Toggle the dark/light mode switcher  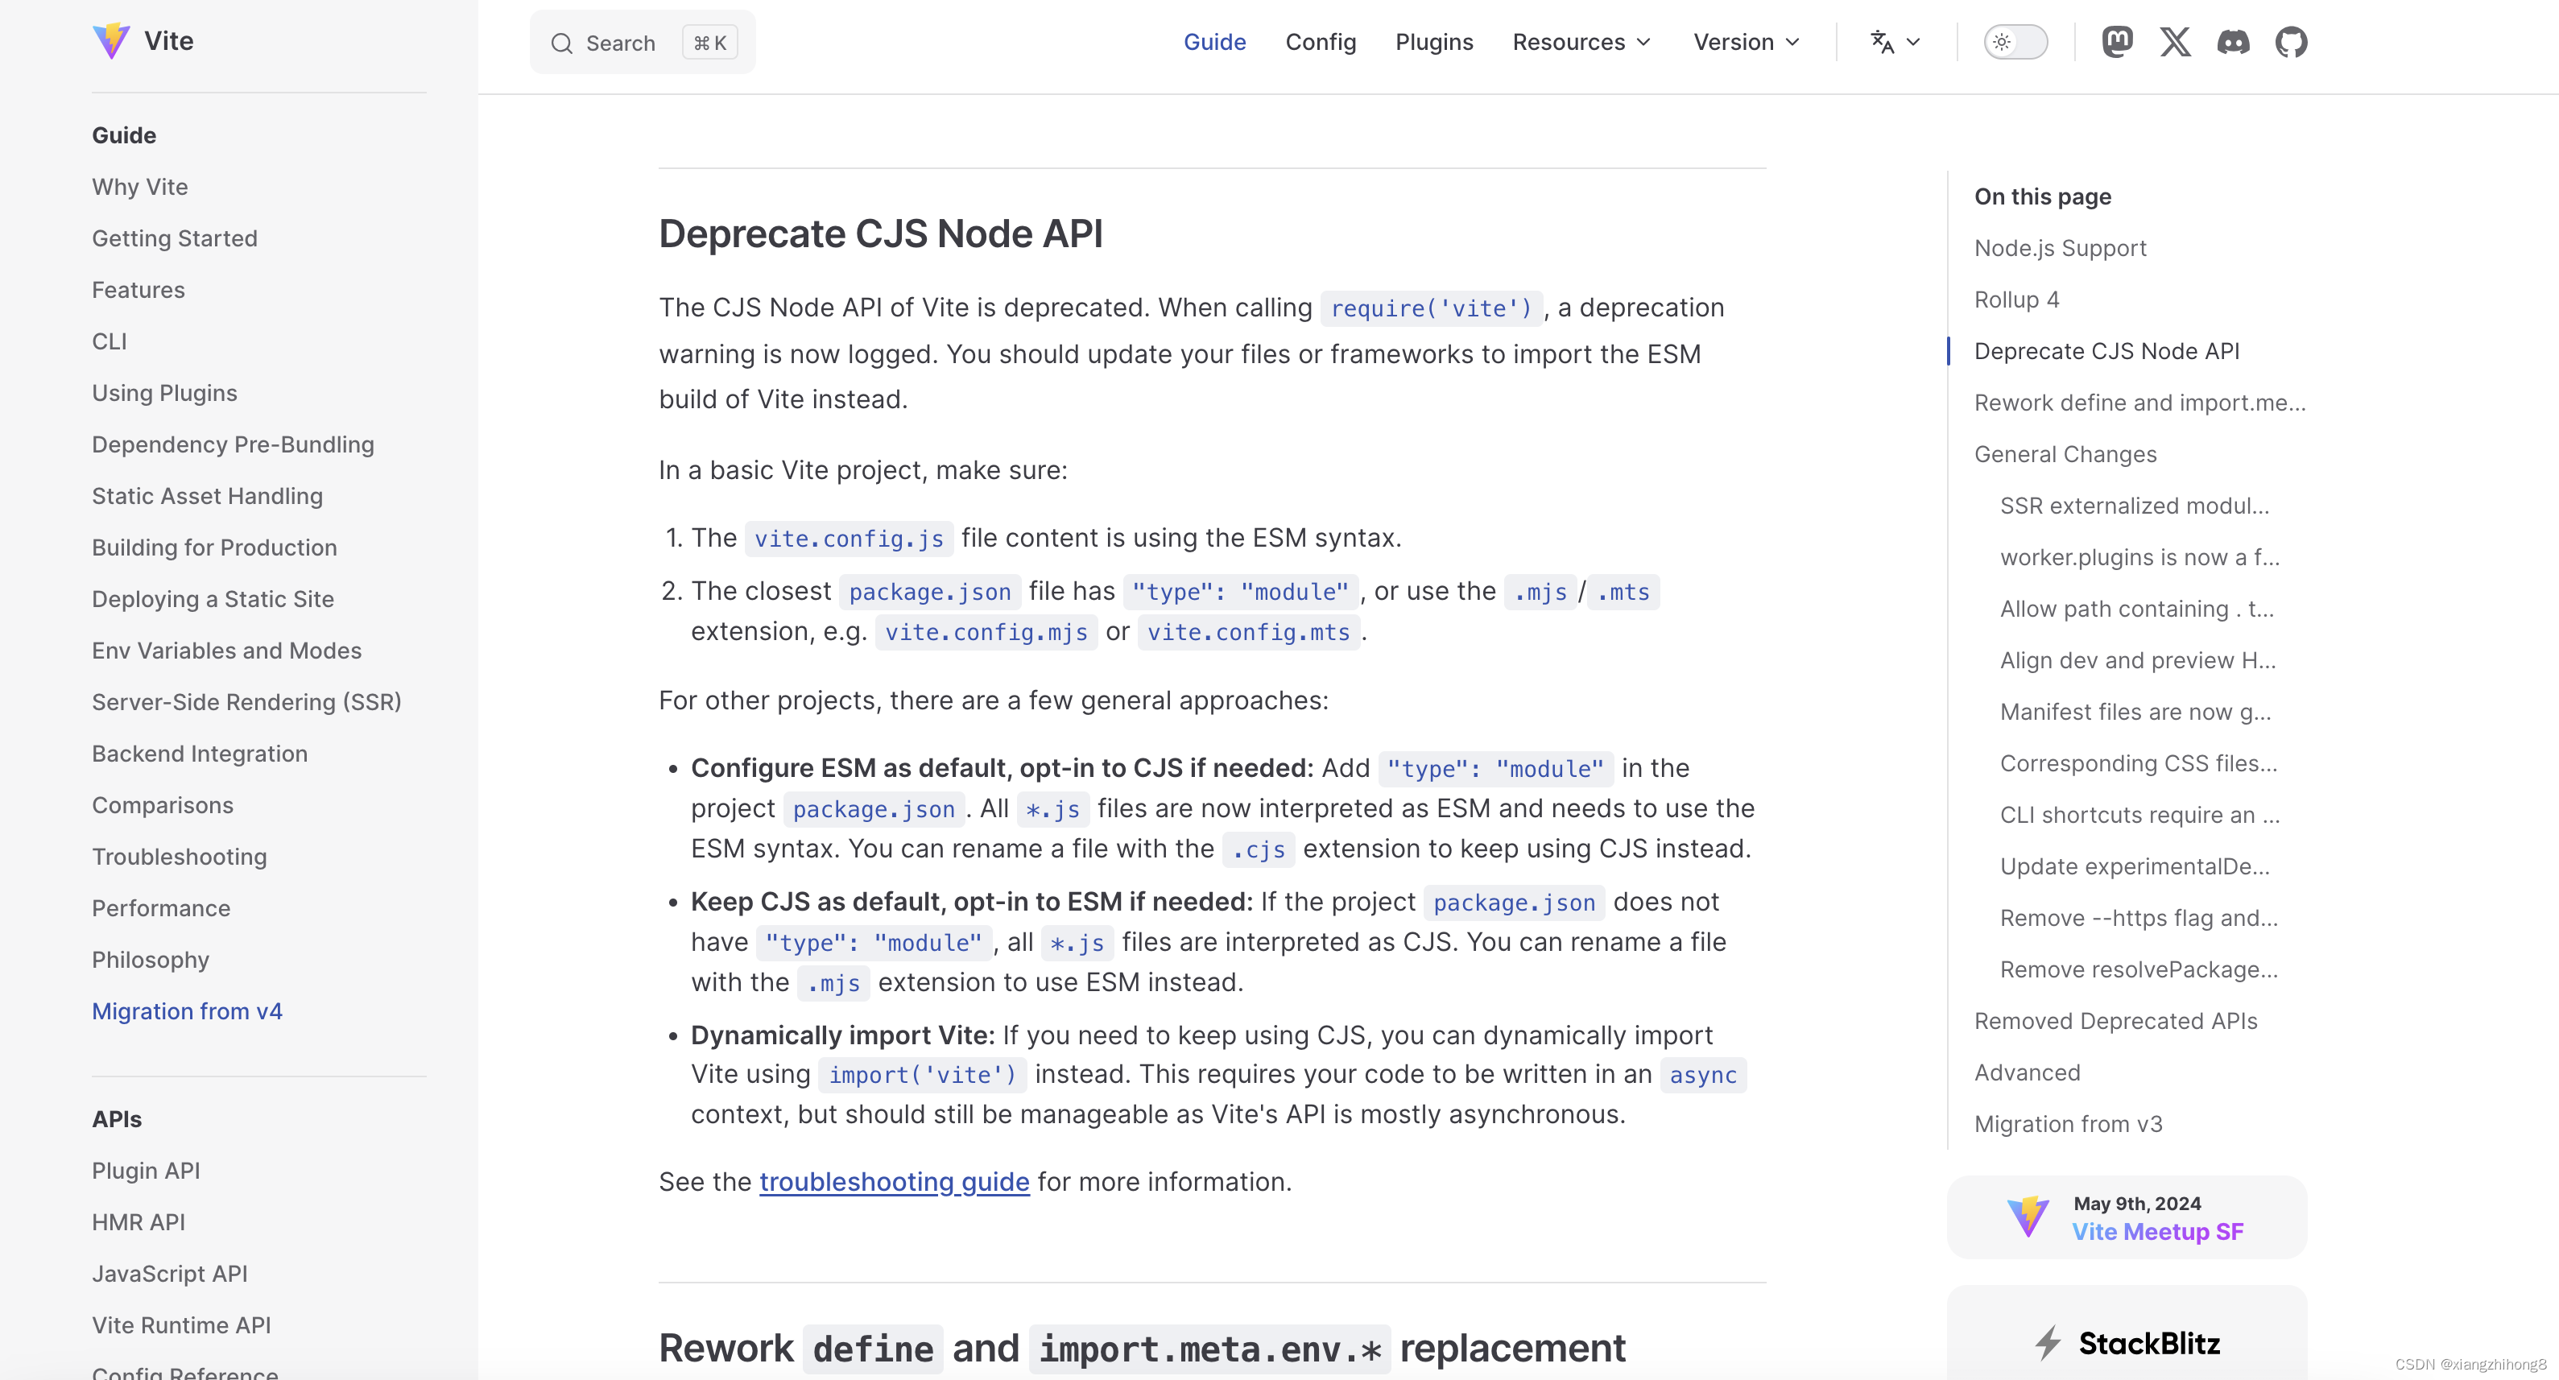point(2015,41)
